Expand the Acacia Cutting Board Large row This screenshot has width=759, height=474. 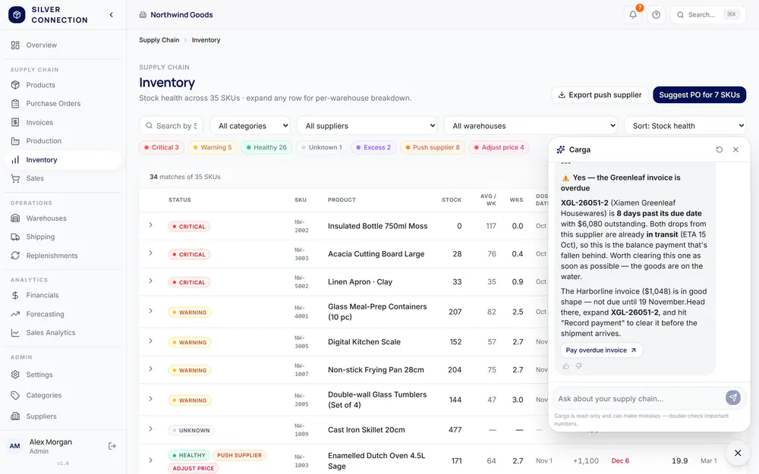tap(150, 253)
